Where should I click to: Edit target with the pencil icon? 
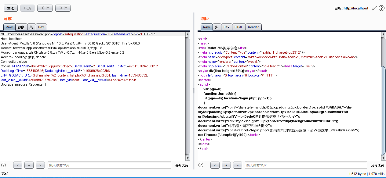[x=374, y=8]
